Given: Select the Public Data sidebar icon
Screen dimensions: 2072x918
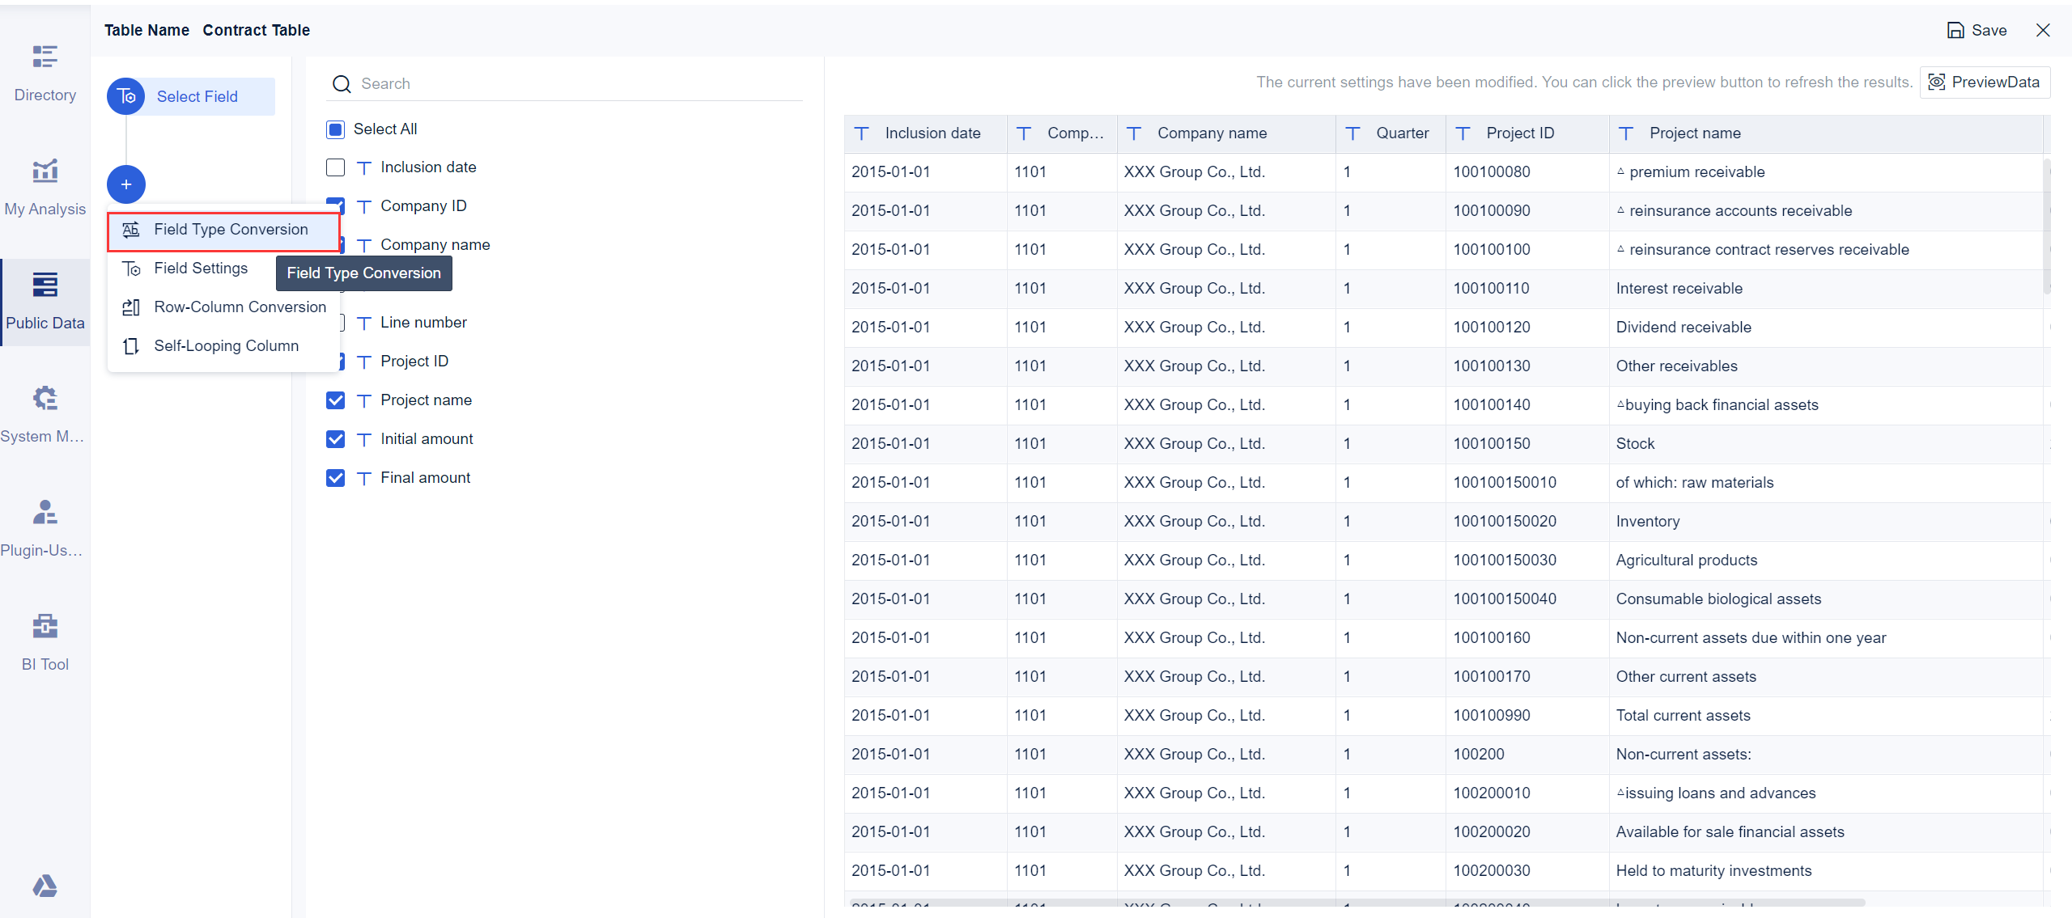Looking at the screenshot, I should tap(45, 285).
